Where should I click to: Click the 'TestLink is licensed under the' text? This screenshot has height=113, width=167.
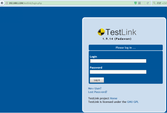click(107, 102)
